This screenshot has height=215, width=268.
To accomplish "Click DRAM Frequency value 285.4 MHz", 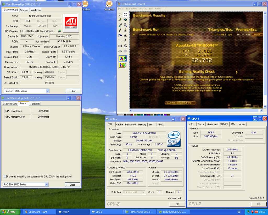I will coord(232,150).
